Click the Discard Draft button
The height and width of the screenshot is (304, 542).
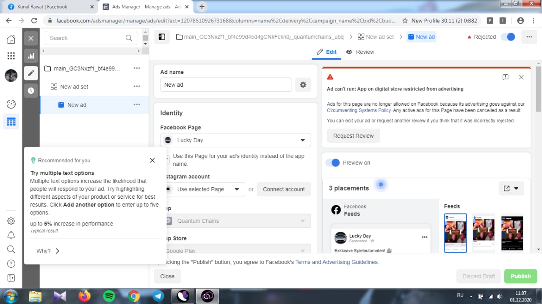click(478, 276)
